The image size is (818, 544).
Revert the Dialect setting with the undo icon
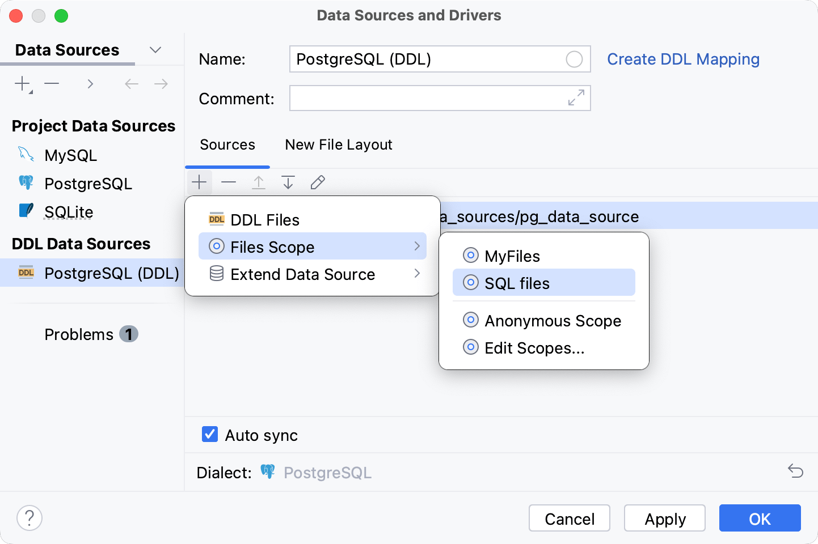tap(795, 471)
